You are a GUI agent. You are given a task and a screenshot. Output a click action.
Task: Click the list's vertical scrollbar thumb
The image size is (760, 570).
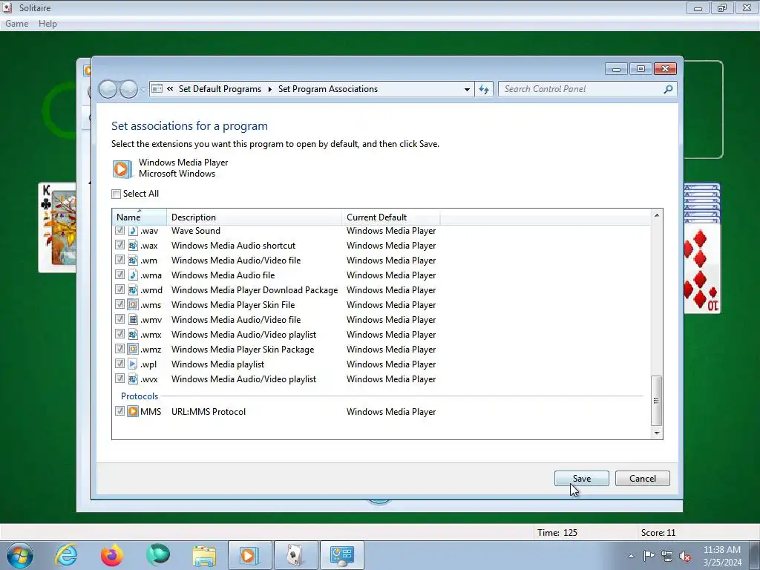[x=657, y=400]
